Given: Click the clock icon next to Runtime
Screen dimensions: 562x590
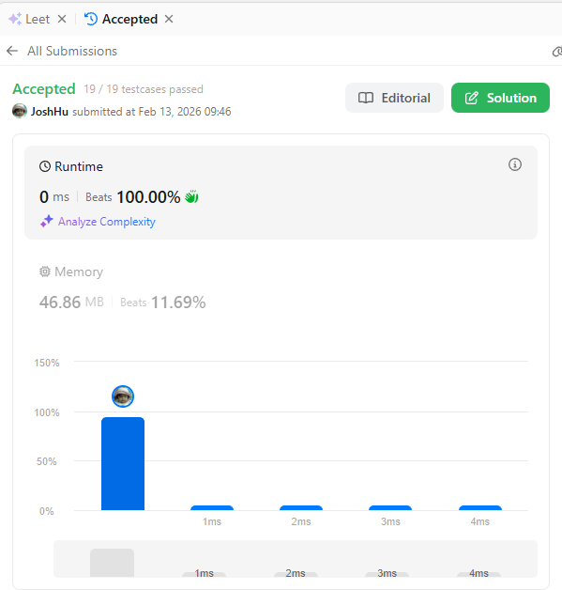Looking at the screenshot, I should [x=45, y=166].
